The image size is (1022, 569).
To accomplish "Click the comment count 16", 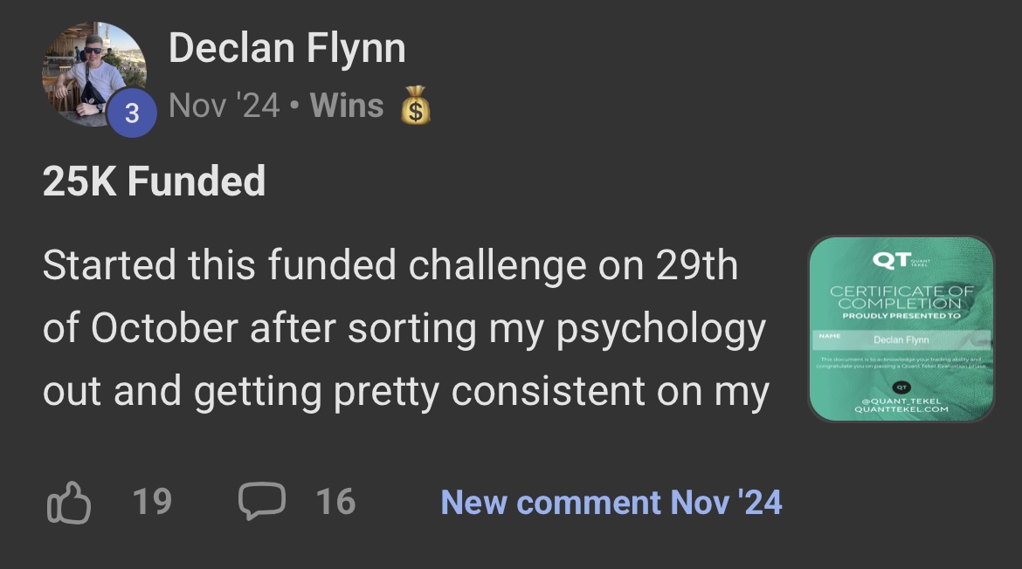I will 335,503.
